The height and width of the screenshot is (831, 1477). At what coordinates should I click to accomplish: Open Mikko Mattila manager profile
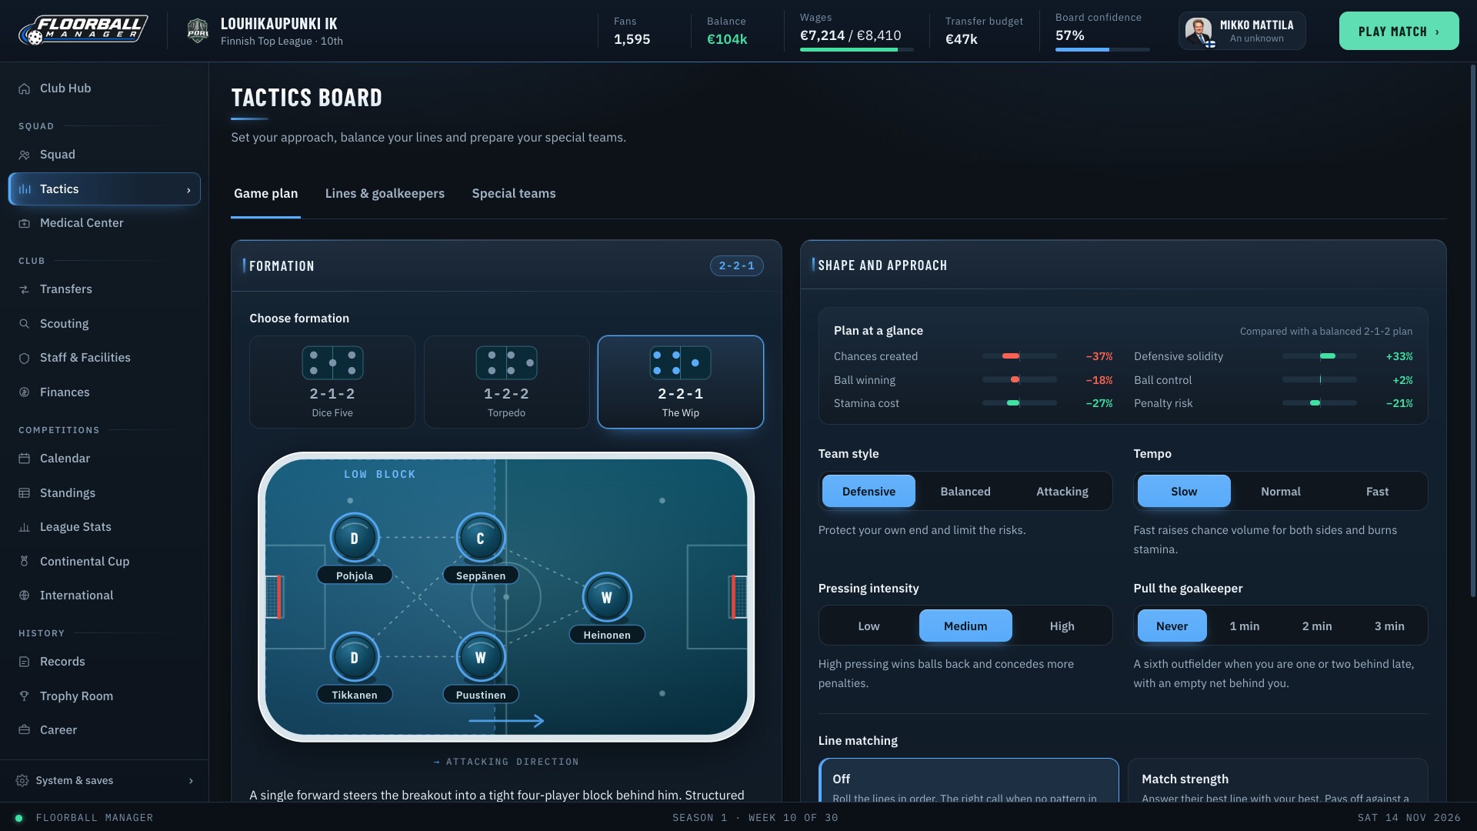[1242, 31]
